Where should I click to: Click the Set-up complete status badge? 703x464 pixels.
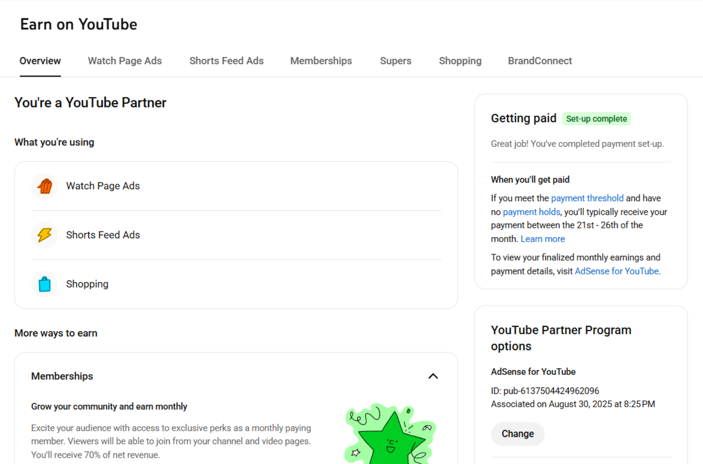pyautogui.click(x=596, y=119)
